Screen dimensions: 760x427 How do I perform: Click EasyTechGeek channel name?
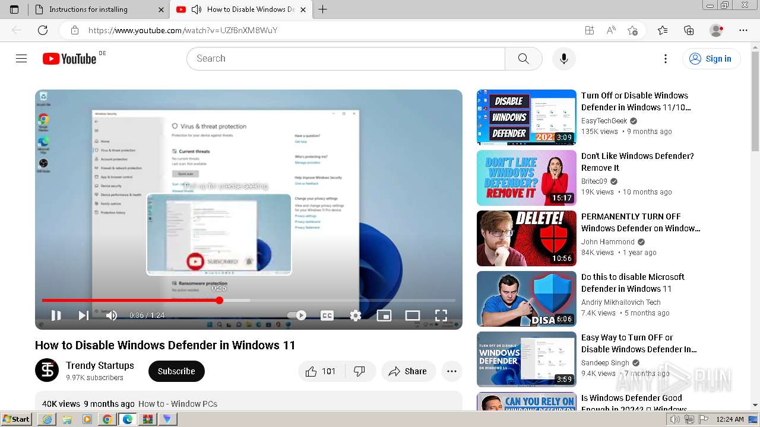pos(604,120)
